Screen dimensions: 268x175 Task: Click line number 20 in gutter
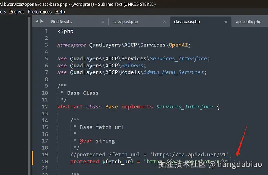click(45, 161)
